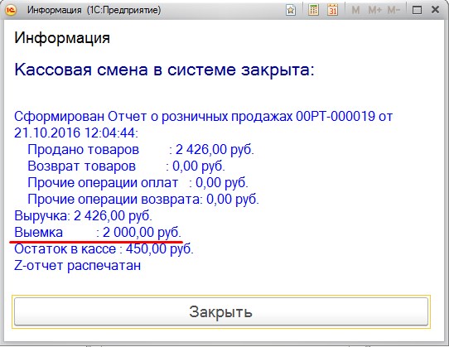The height and width of the screenshot is (347, 449).
Task: Click the 'Продано товаров' amount line
Action: (x=141, y=149)
